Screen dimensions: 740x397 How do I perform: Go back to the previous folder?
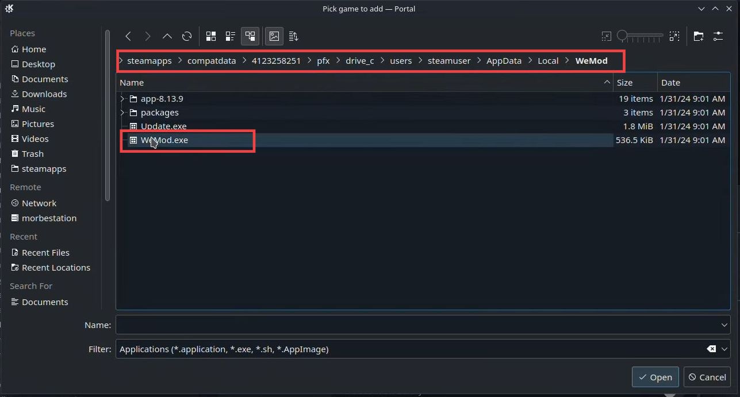coord(128,36)
